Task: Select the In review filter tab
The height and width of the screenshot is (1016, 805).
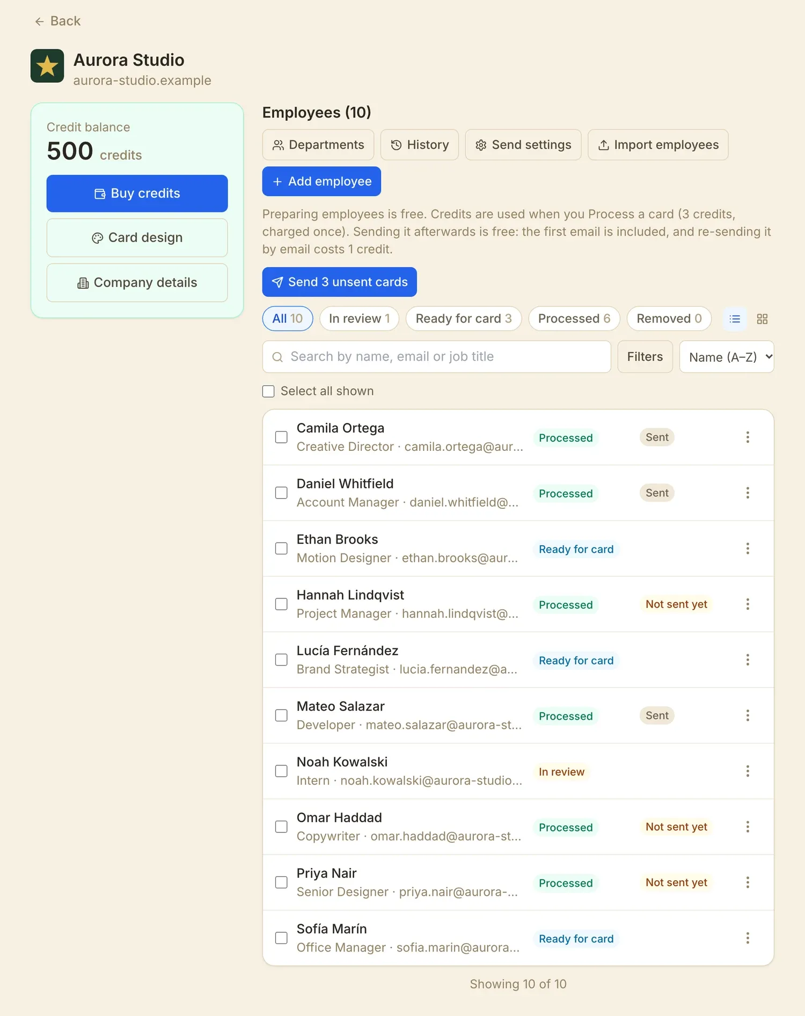Action: (x=360, y=319)
